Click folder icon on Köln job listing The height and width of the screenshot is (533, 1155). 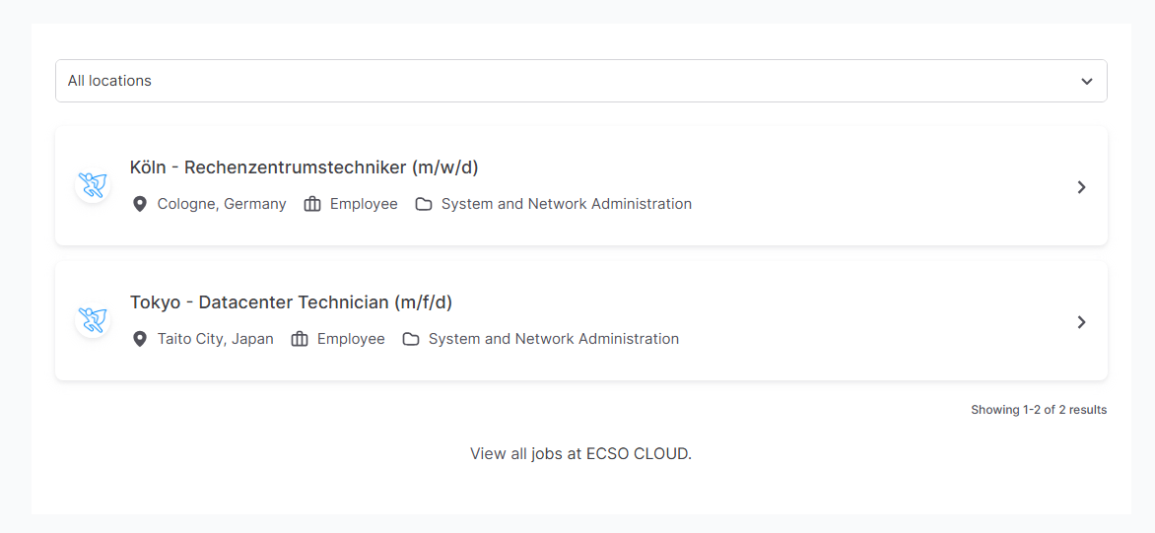coord(424,204)
